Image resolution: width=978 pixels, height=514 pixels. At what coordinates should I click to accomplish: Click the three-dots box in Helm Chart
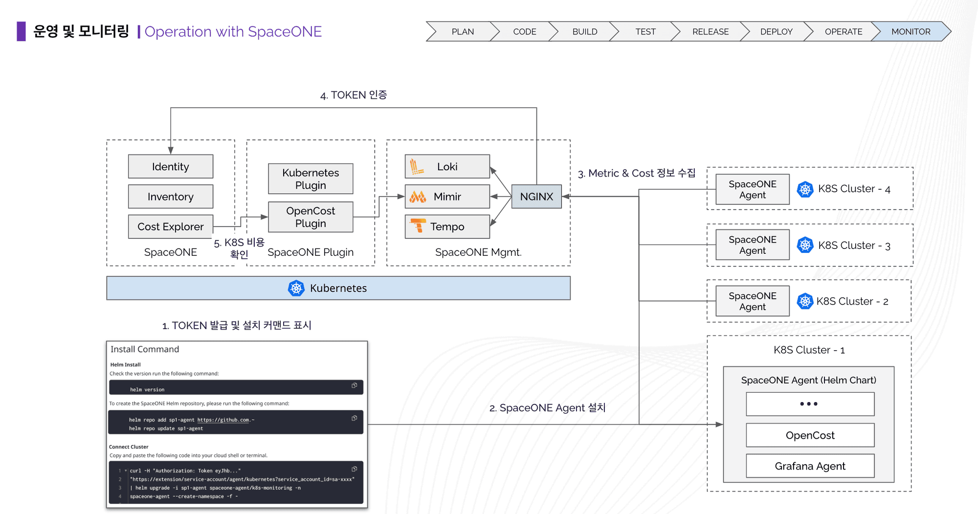810,404
